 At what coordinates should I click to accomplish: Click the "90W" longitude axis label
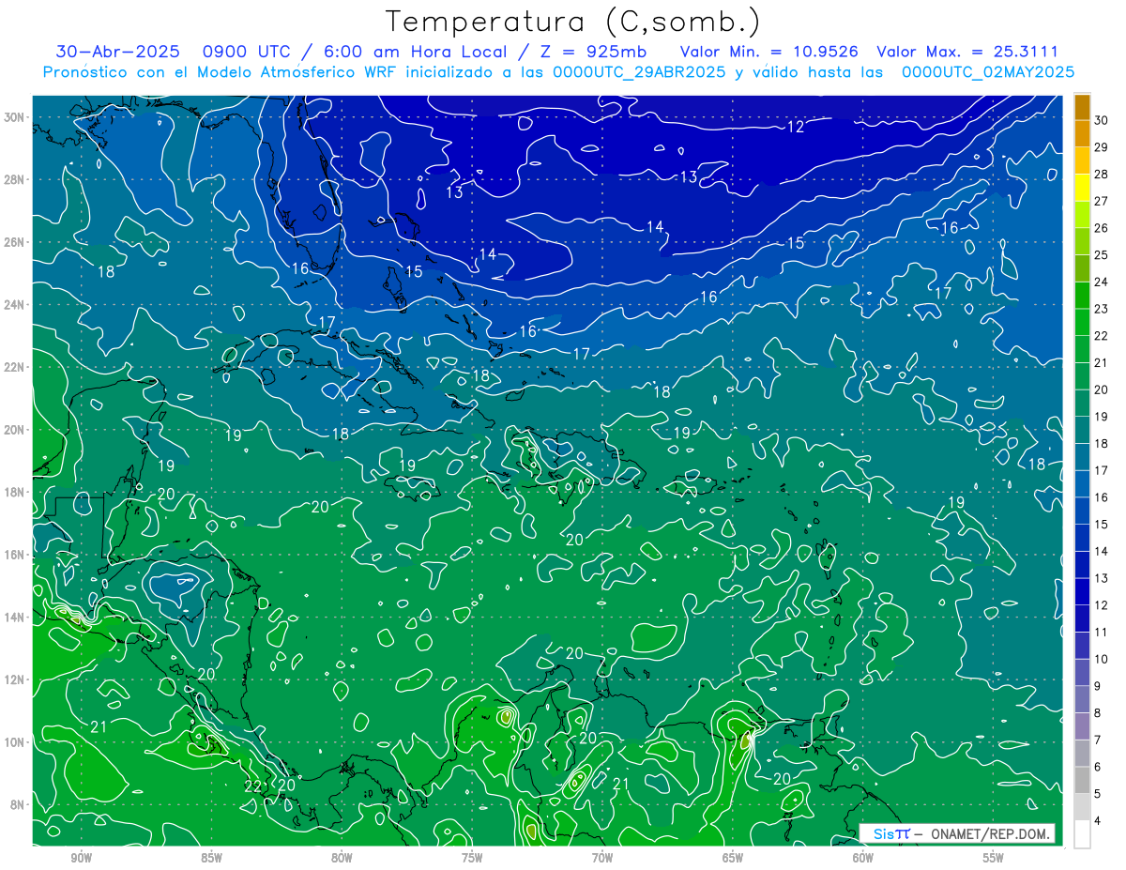point(82,858)
